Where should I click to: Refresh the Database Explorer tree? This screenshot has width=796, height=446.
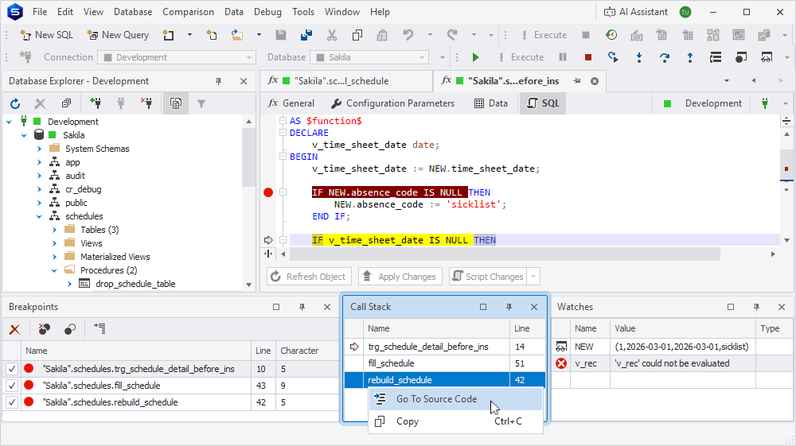[15, 104]
